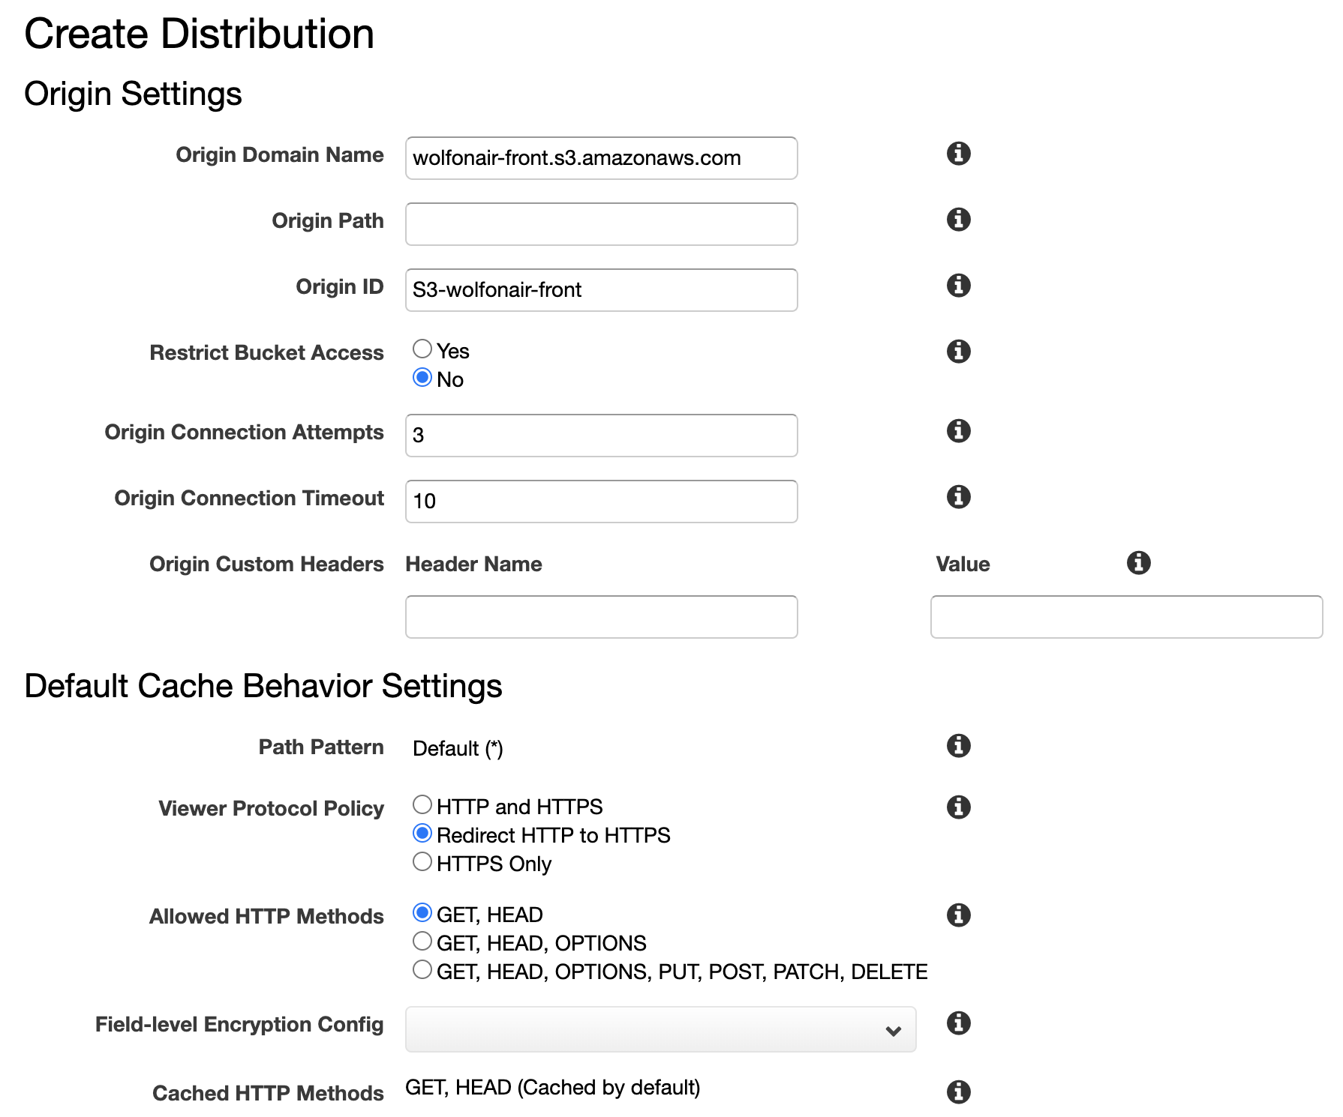This screenshot has height=1117, width=1343.
Task: Click the help icon beside the Value column
Action: click(1139, 563)
